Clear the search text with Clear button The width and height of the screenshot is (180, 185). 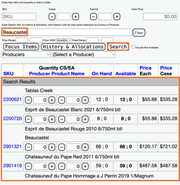point(139,33)
